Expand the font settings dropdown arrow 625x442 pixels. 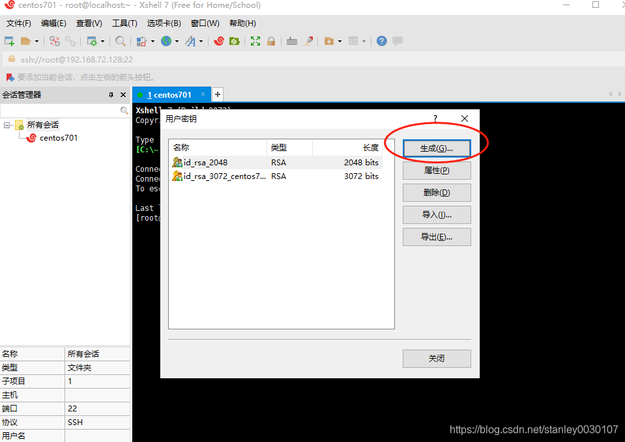[202, 40]
